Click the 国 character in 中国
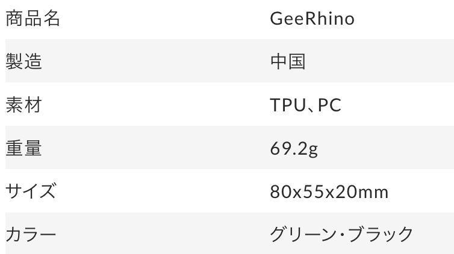Screen dimensions: 454x254 (x=297, y=62)
